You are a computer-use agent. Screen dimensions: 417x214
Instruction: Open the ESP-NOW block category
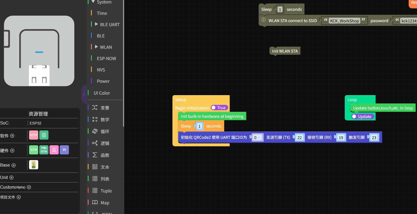[x=106, y=58]
